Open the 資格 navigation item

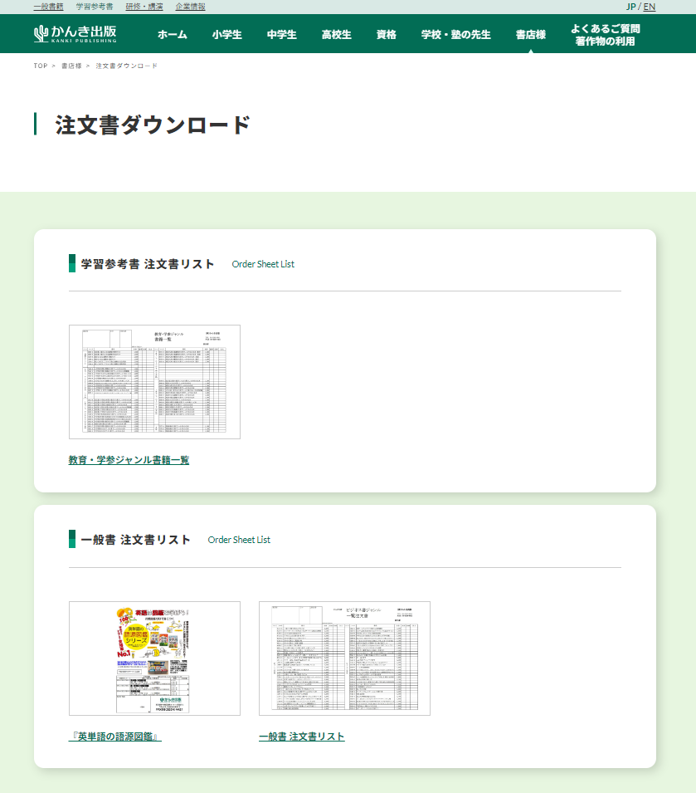[x=387, y=34]
